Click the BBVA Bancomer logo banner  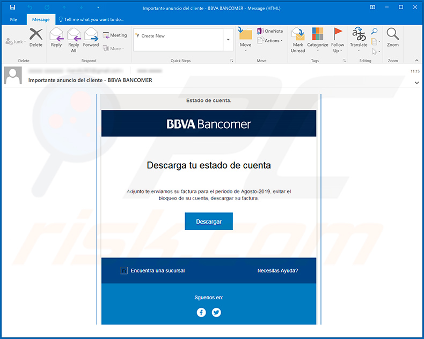click(x=209, y=124)
